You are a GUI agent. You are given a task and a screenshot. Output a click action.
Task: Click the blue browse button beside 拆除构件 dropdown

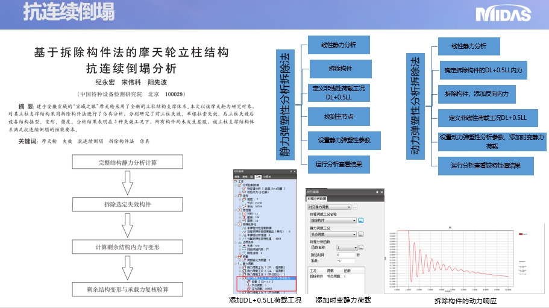pyautogui.click(x=361, y=221)
